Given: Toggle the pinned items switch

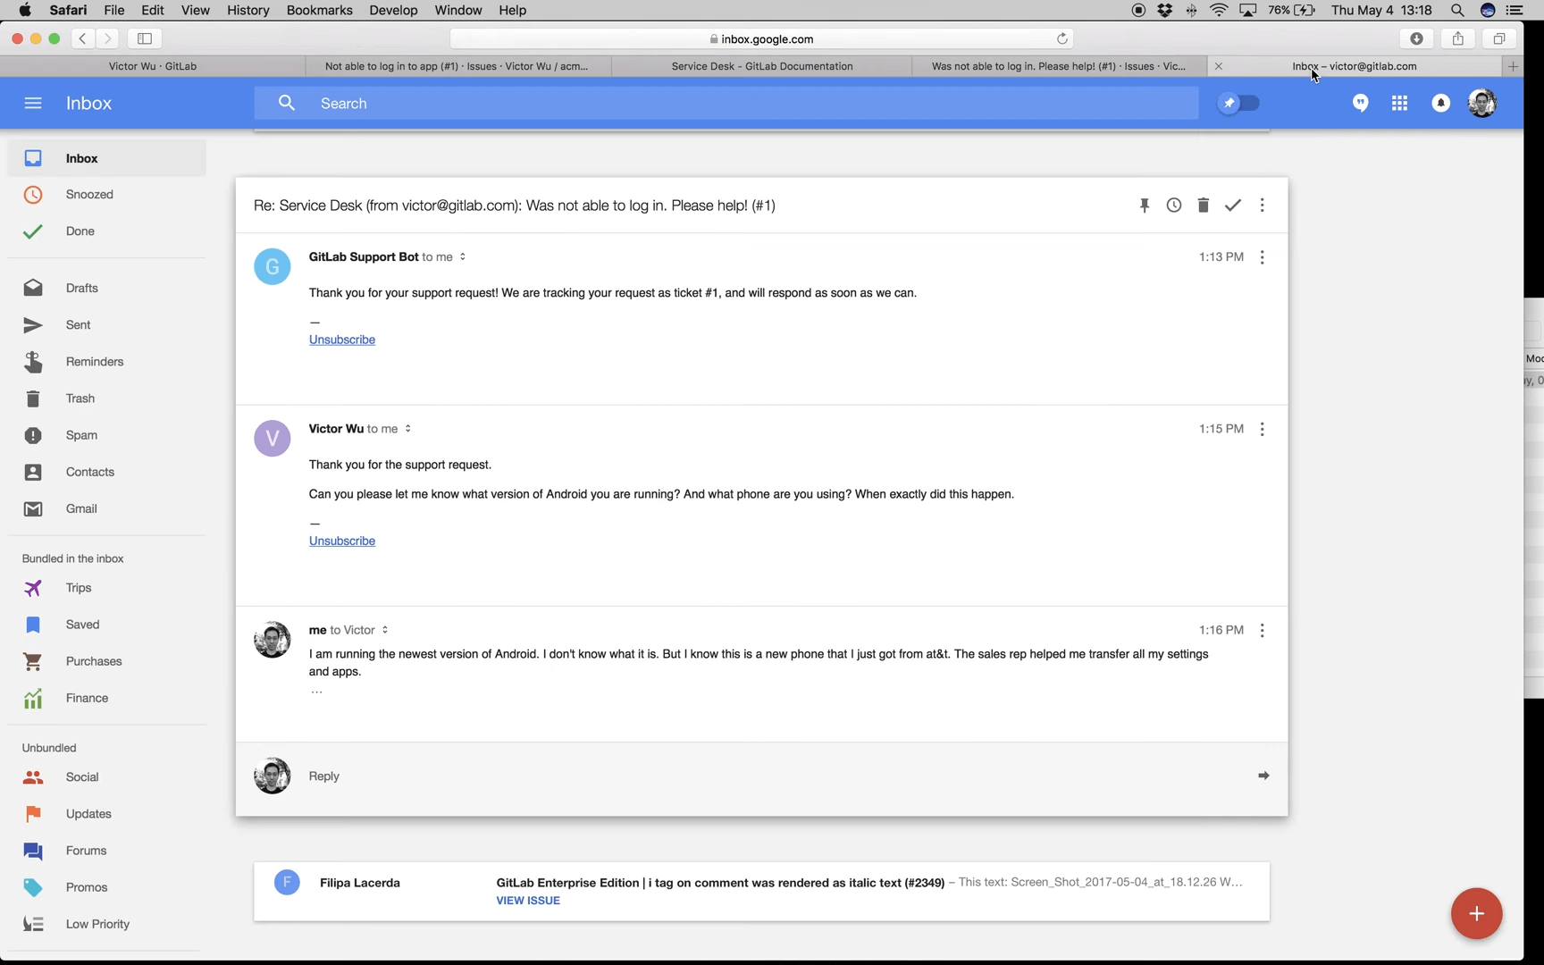Looking at the screenshot, I should 1239,104.
